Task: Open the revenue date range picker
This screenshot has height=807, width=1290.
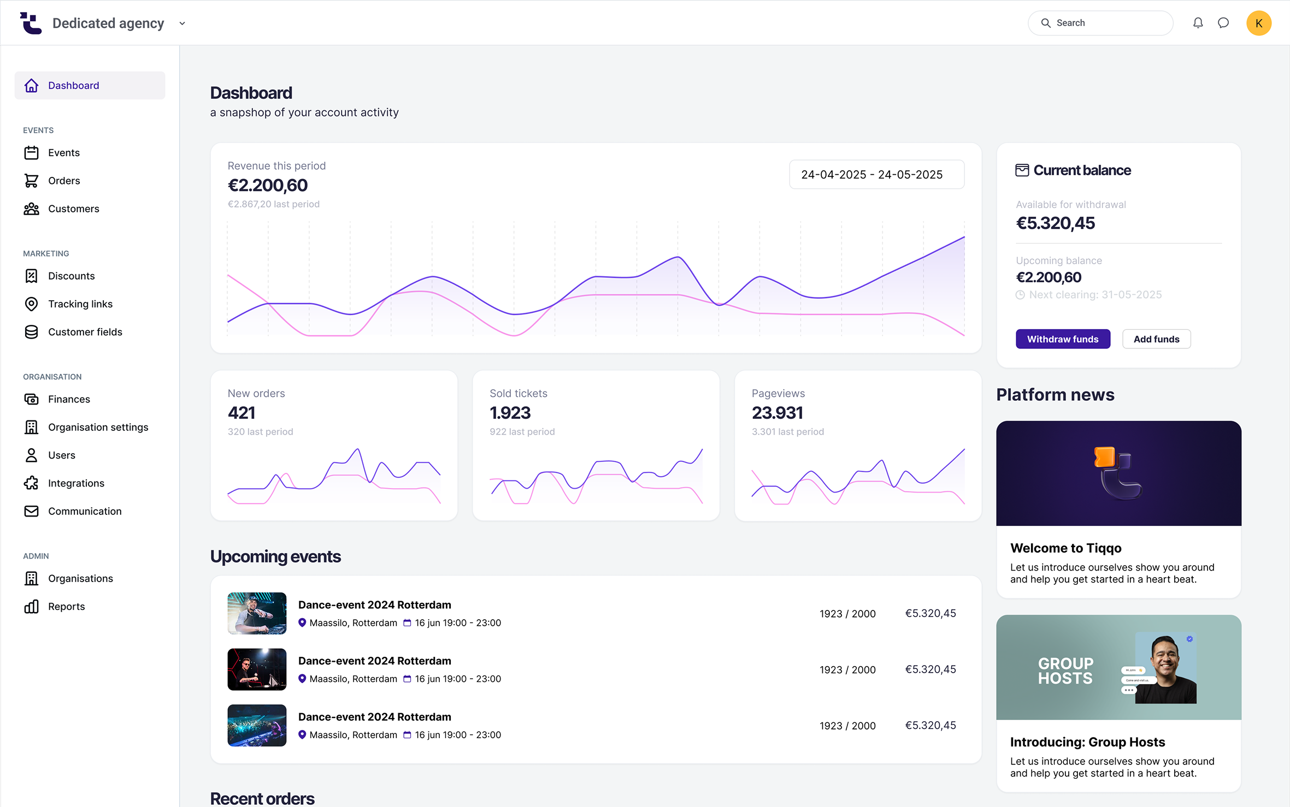Action: coord(876,175)
